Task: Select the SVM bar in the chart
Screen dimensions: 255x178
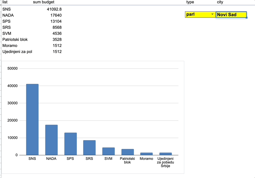Action: pyautogui.click(x=108, y=151)
